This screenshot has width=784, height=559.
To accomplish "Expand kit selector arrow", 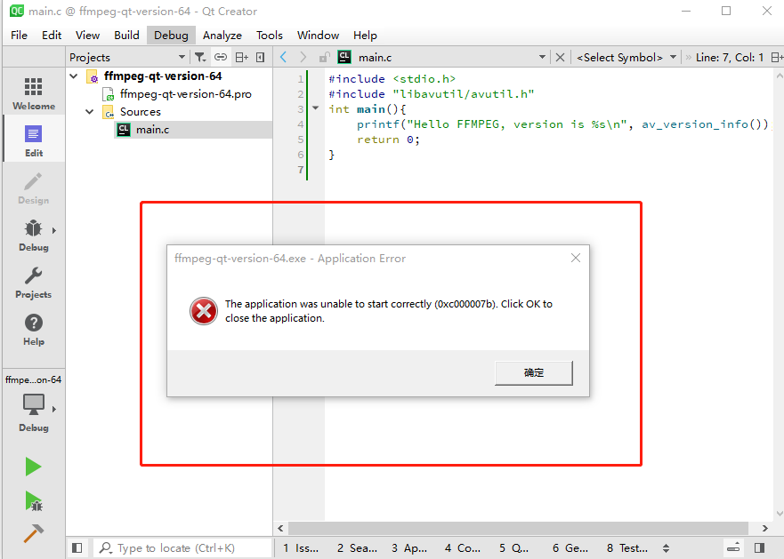I will coord(54,409).
